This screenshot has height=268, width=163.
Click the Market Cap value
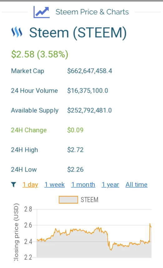click(x=90, y=71)
